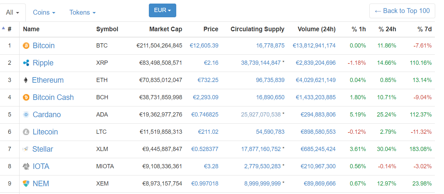The width and height of the screenshot is (444, 194).
Task: Expand the Coins filter dropdown
Action: (x=44, y=12)
